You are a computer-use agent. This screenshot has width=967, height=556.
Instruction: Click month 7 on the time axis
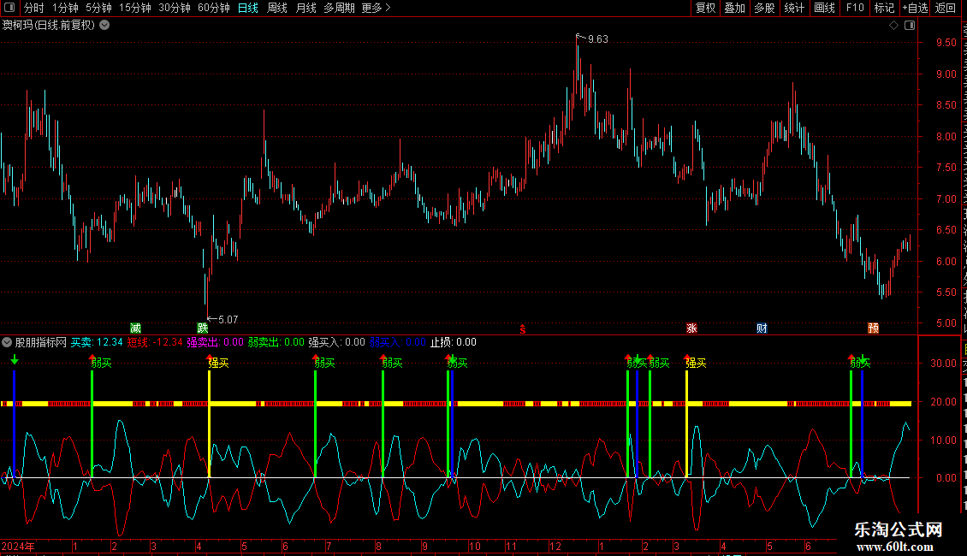click(329, 546)
